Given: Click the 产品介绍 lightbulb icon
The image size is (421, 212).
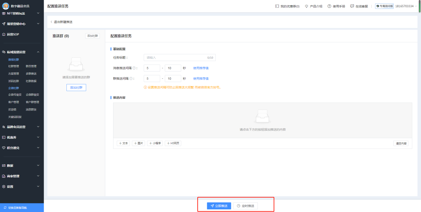Looking at the screenshot, I should (x=306, y=6).
